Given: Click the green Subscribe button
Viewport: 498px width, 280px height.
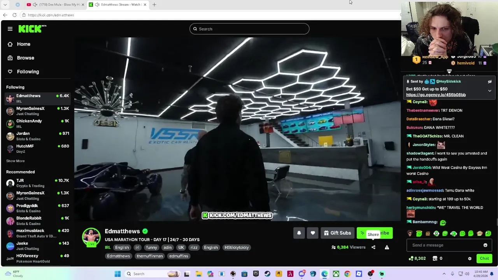Looking at the screenshot, I should (375, 233).
